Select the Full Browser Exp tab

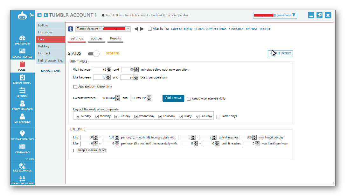point(51,60)
